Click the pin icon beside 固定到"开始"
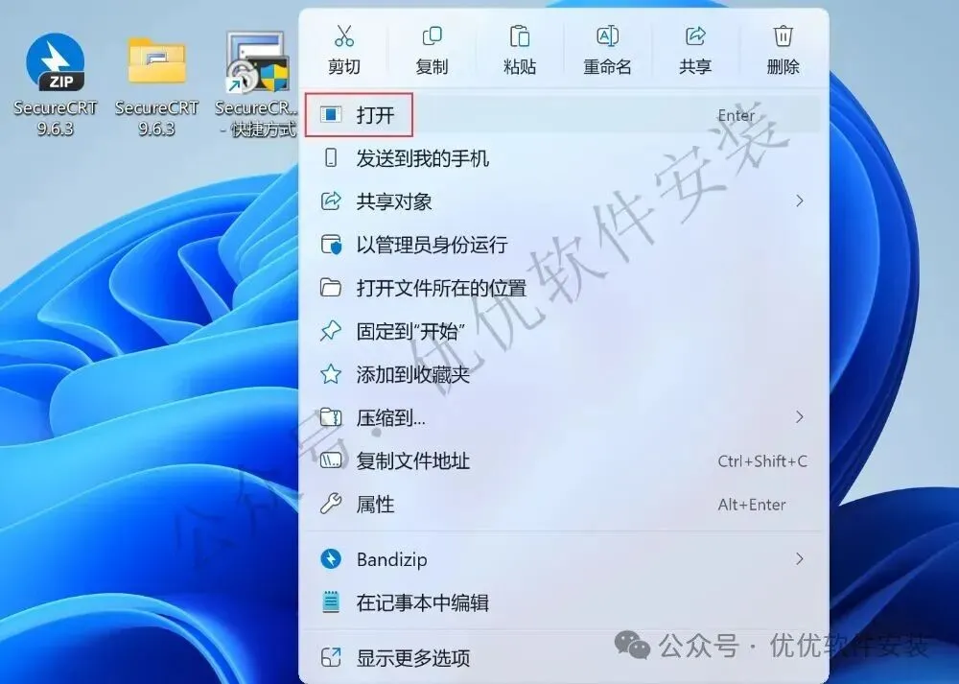 [331, 331]
